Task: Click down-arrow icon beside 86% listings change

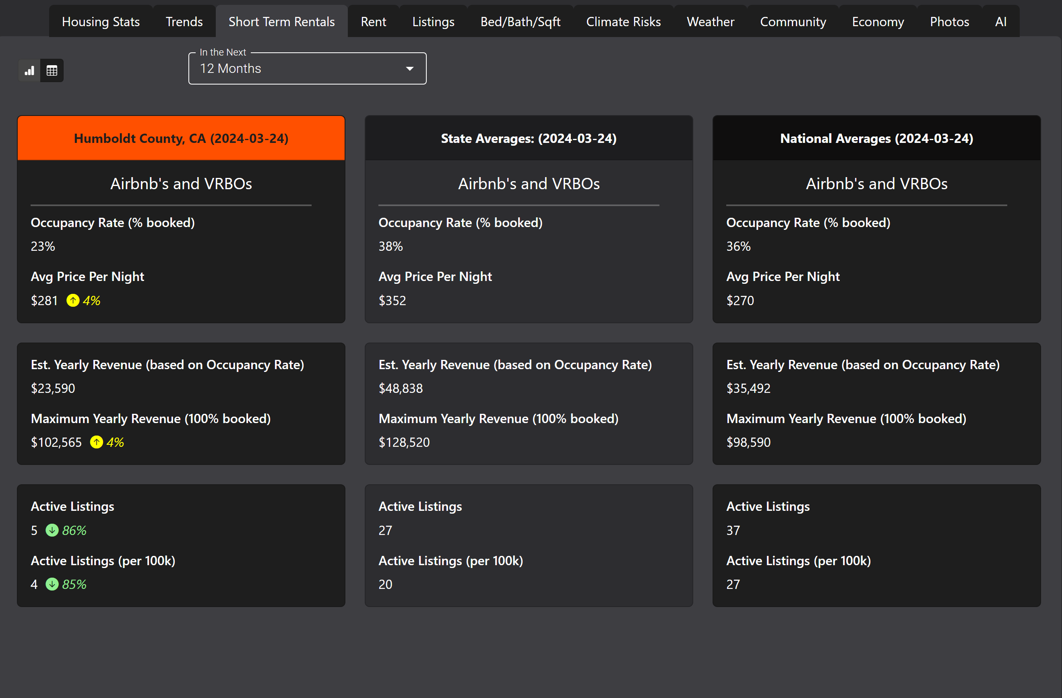Action: pos(52,530)
